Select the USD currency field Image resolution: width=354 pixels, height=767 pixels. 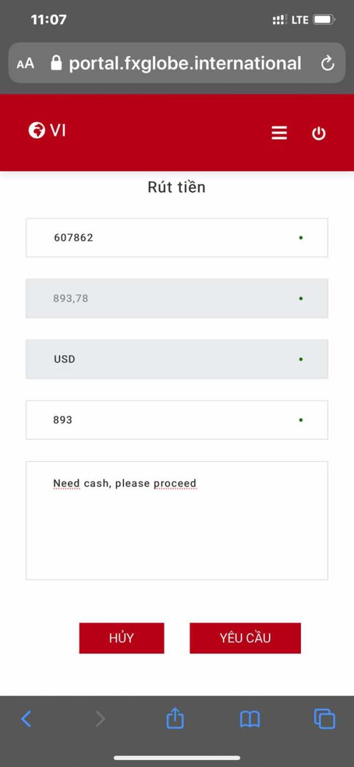point(177,359)
